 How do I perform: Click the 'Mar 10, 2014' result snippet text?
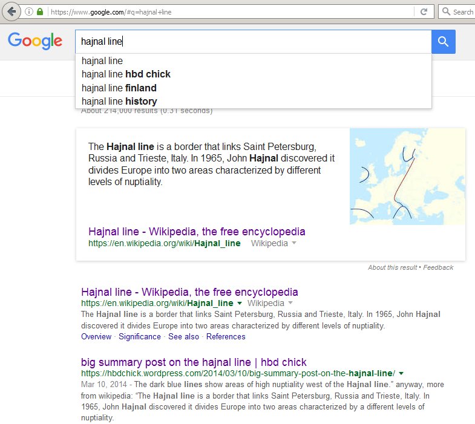(263, 401)
